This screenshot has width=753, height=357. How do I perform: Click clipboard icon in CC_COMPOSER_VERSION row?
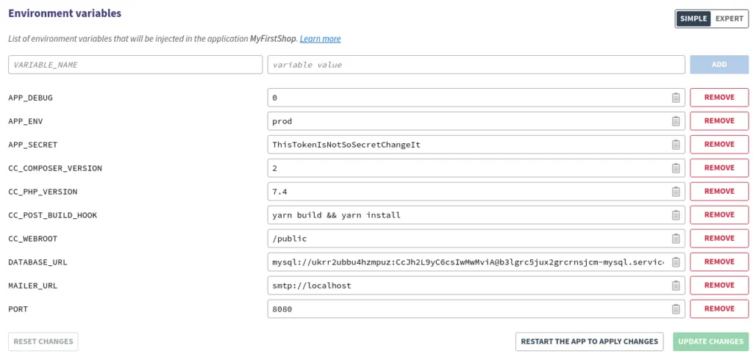675,168
